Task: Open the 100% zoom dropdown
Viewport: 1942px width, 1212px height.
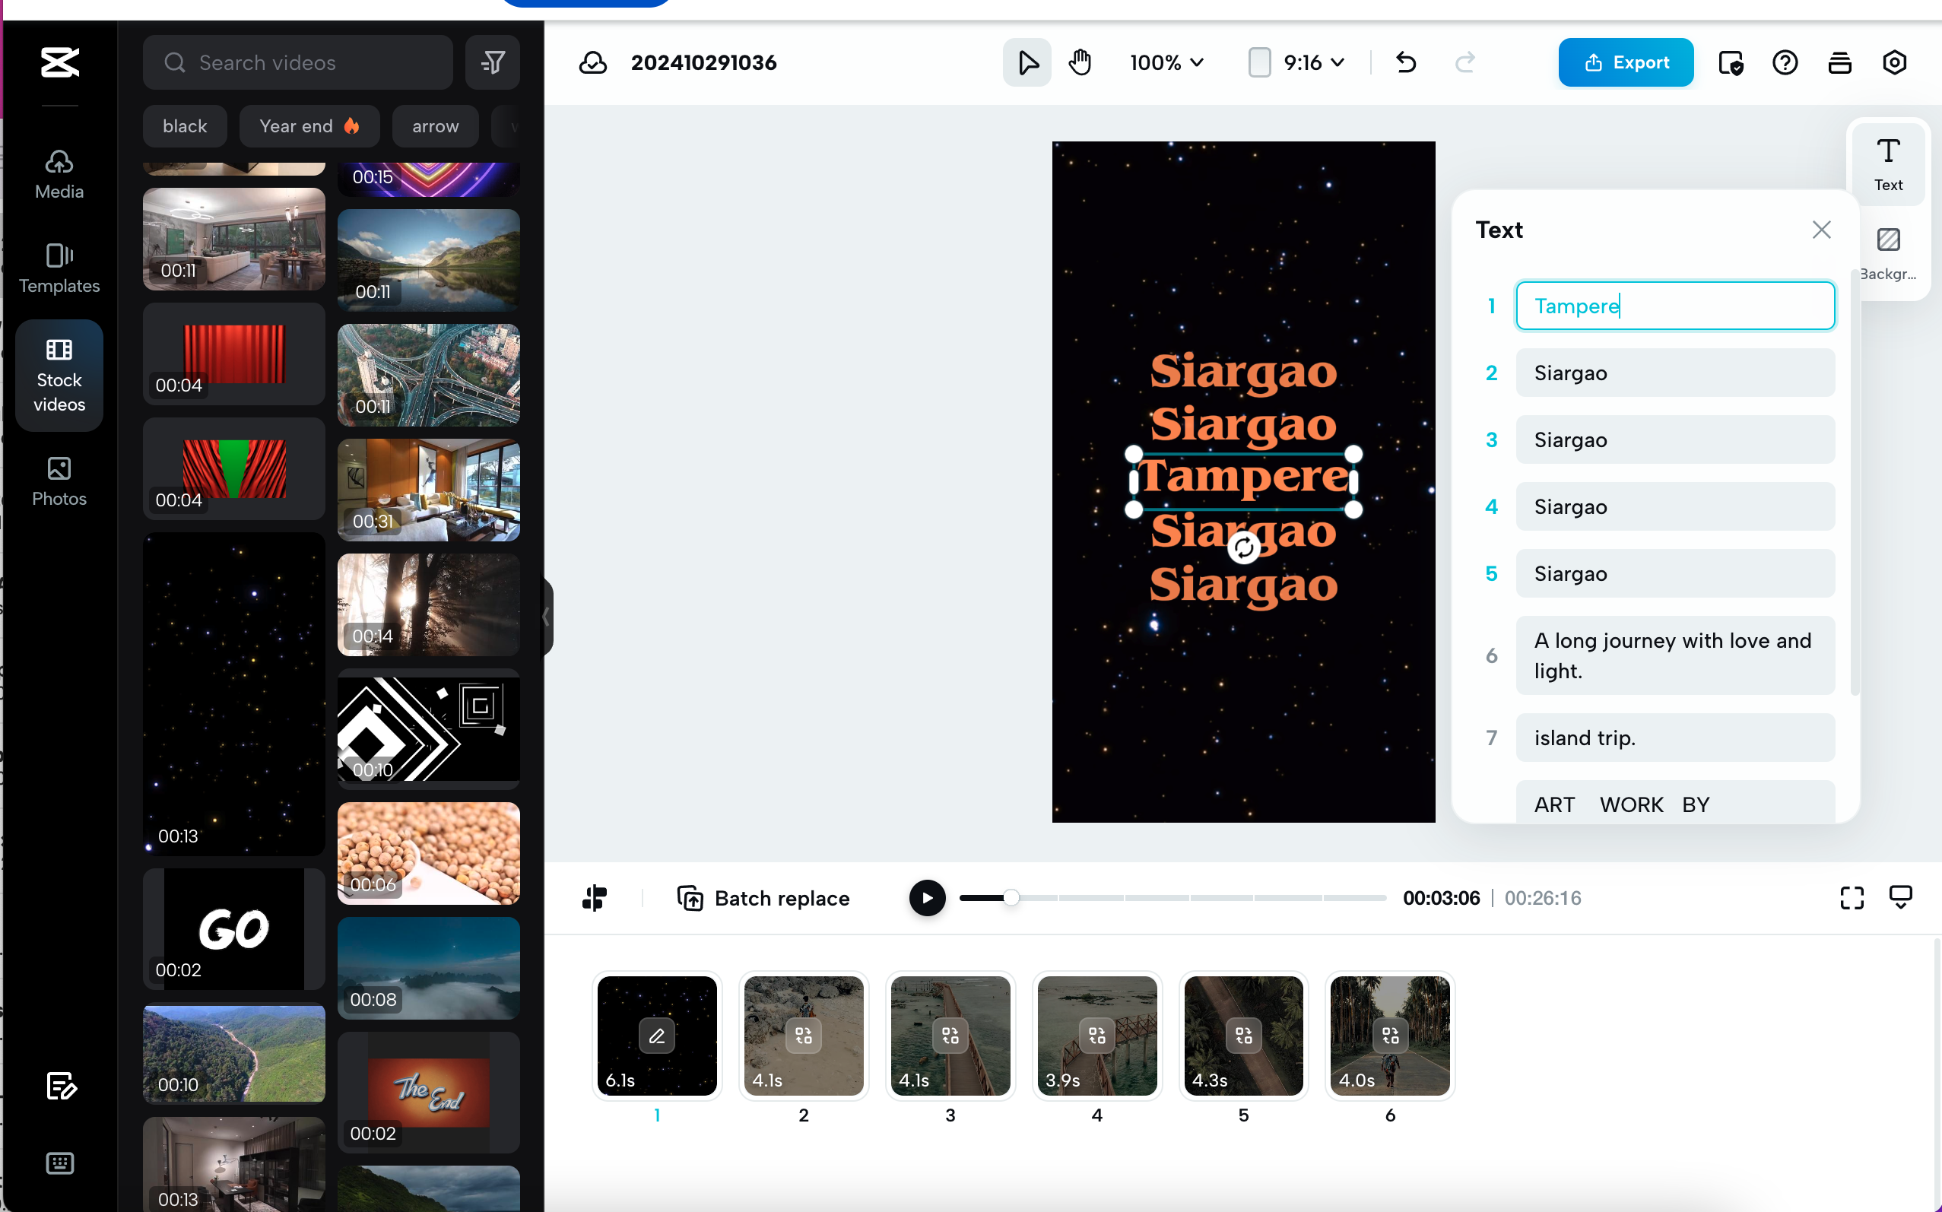Action: click(x=1166, y=62)
